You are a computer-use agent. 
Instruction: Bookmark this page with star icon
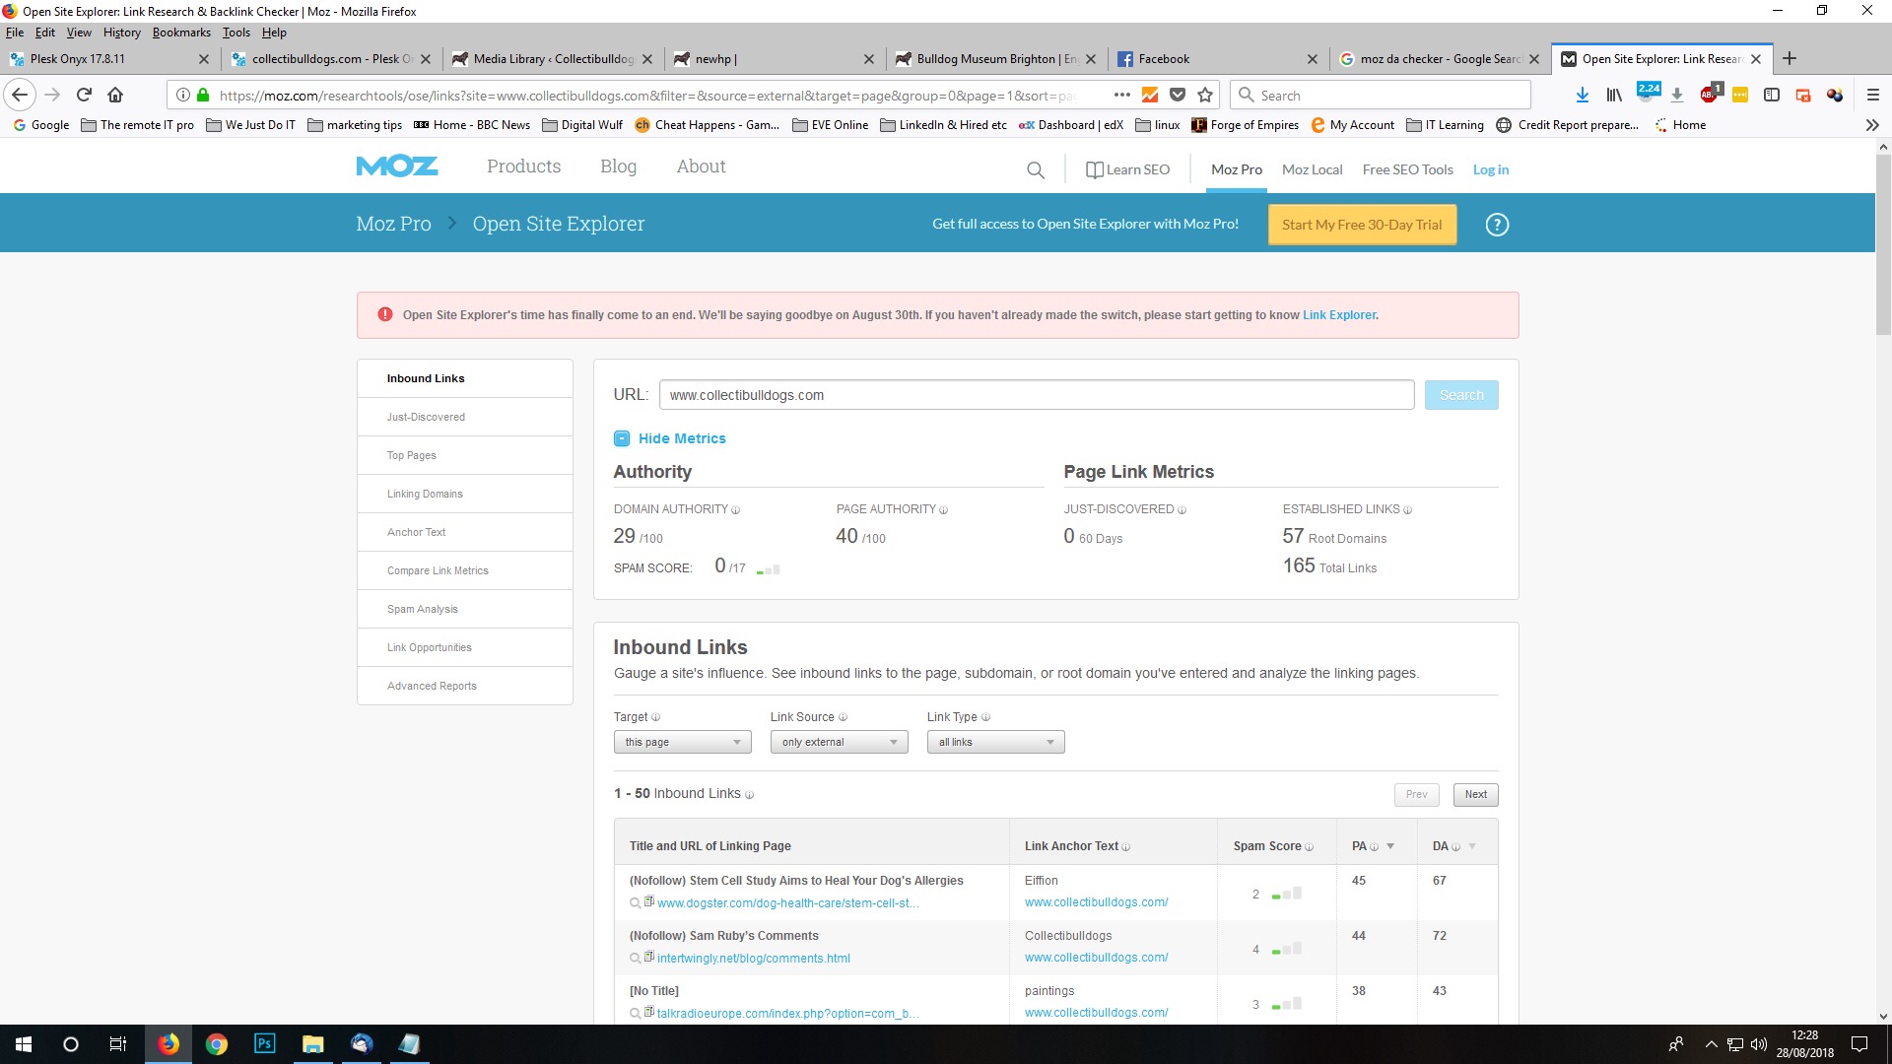pos(1205,96)
